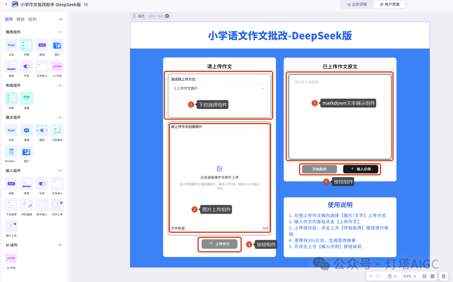
Task: Click the redo arrow in bottom toolbar
Action: pos(378,276)
